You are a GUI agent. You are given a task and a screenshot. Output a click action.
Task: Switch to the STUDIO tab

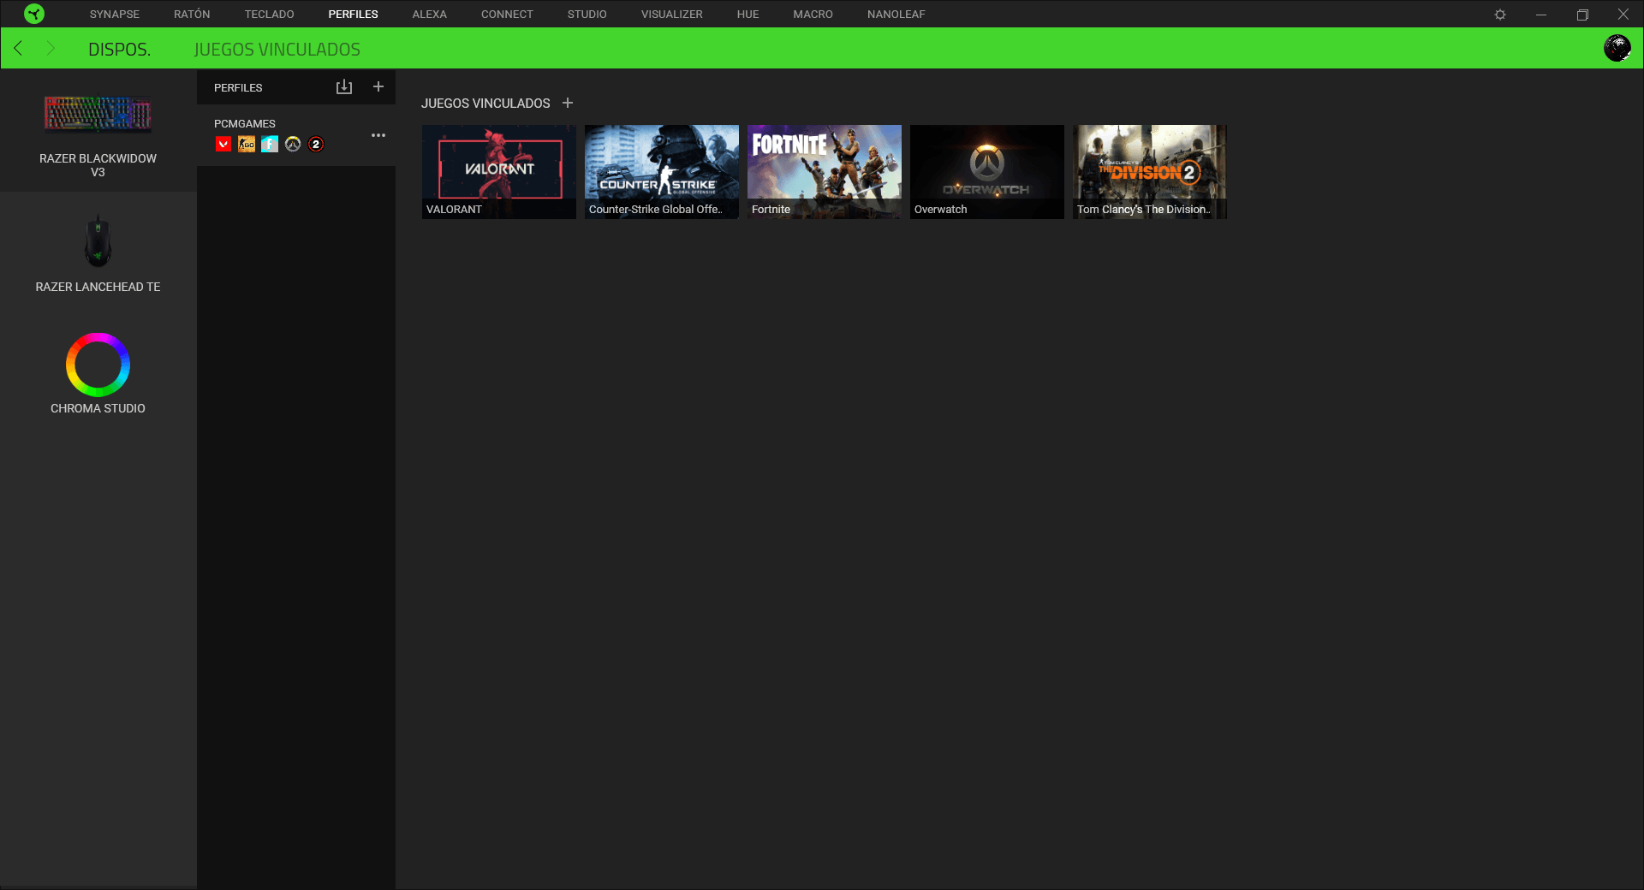(587, 15)
